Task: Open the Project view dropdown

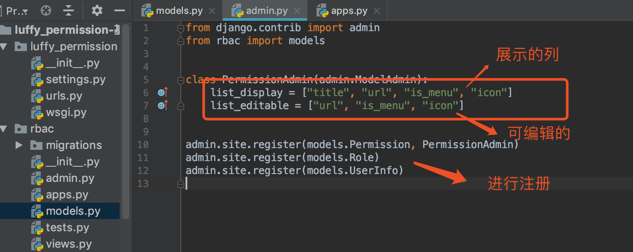Action: pos(17,11)
